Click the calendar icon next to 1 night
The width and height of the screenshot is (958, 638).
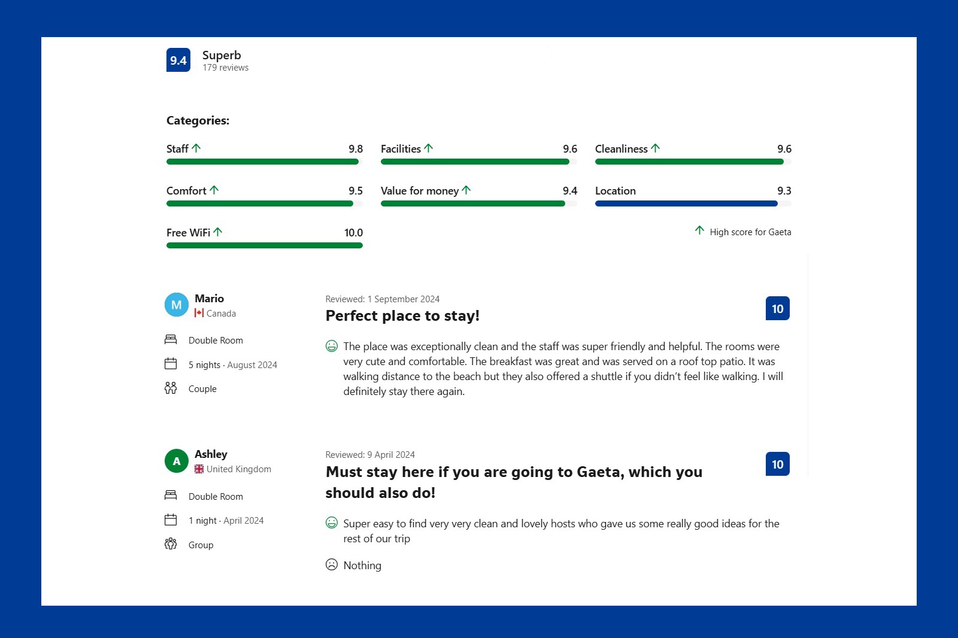171,519
